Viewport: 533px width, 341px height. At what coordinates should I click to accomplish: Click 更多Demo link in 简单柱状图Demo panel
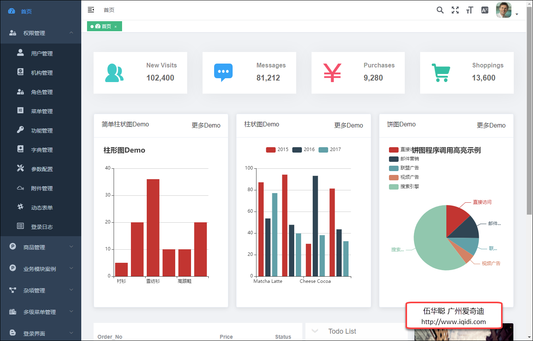point(206,125)
